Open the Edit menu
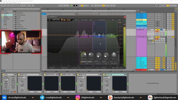This screenshot has height=100, width=178. (x=4, y=3)
